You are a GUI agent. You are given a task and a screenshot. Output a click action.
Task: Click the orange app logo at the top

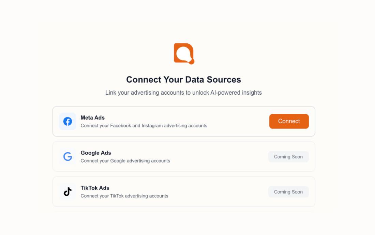click(x=184, y=53)
